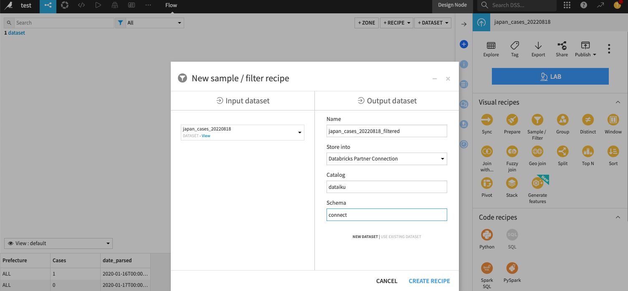Choose the Pivot recipe icon
Image resolution: width=628 pixels, height=291 pixels.
click(487, 183)
